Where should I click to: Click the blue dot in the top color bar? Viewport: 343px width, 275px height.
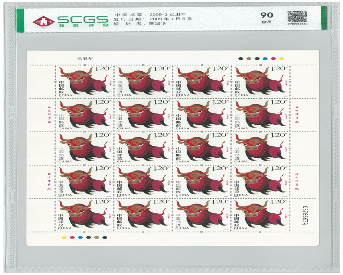(265, 59)
